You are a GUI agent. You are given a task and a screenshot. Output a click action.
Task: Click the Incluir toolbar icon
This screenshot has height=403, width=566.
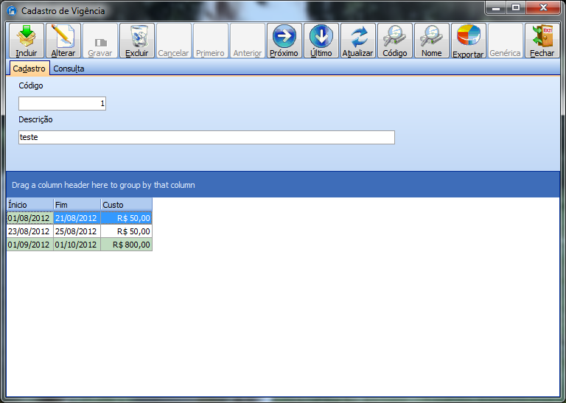point(27,36)
